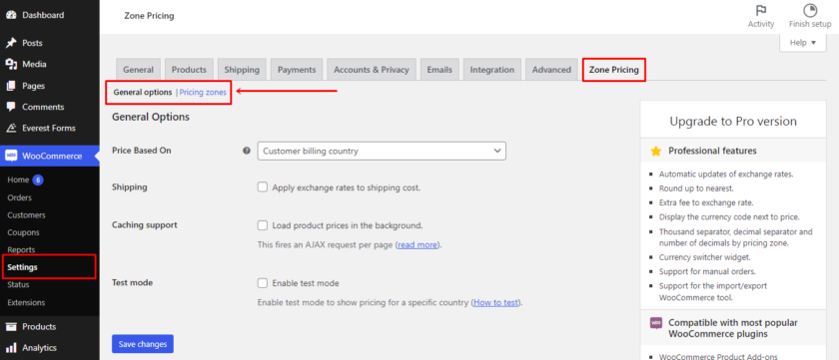Image resolution: width=839 pixels, height=360 pixels.
Task: Click the WooCommerce logo icon in sidebar
Action: click(11, 156)
